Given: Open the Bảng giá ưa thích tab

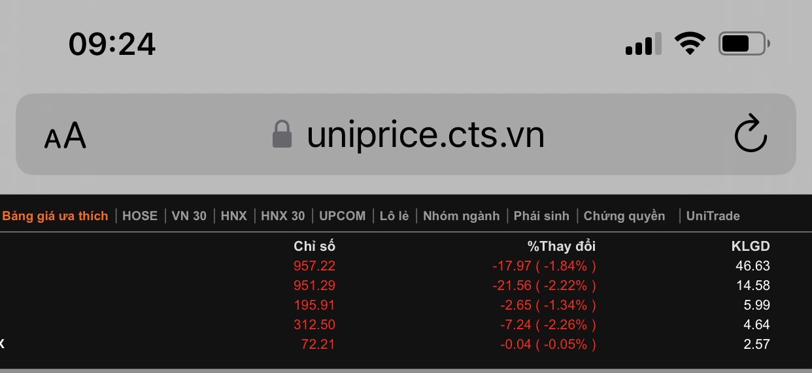Looking at the screenshot, I should click(55, 216).
